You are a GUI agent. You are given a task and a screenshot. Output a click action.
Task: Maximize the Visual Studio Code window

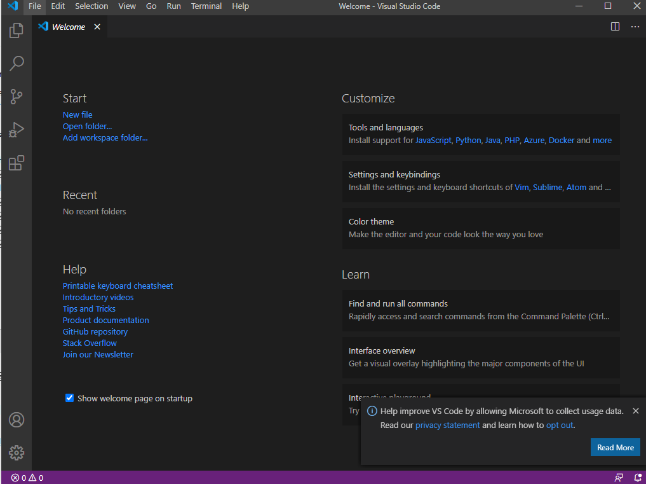608,6
